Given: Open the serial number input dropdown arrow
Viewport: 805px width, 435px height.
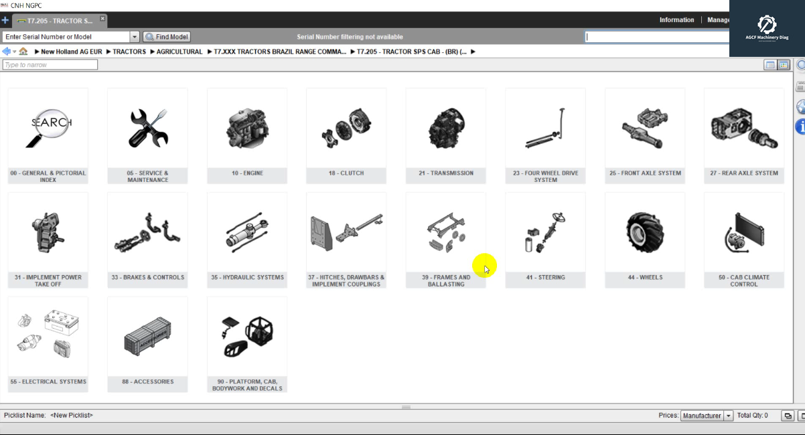Looking at the screenshot, I should (x=134, y=37).
